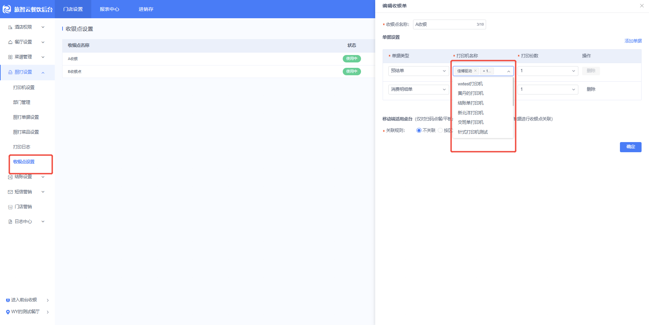The height and width of the screenshot is (325, 649).
Task: Click the 旅智云餐饮后台 logo icon
Action: [7, 9]
